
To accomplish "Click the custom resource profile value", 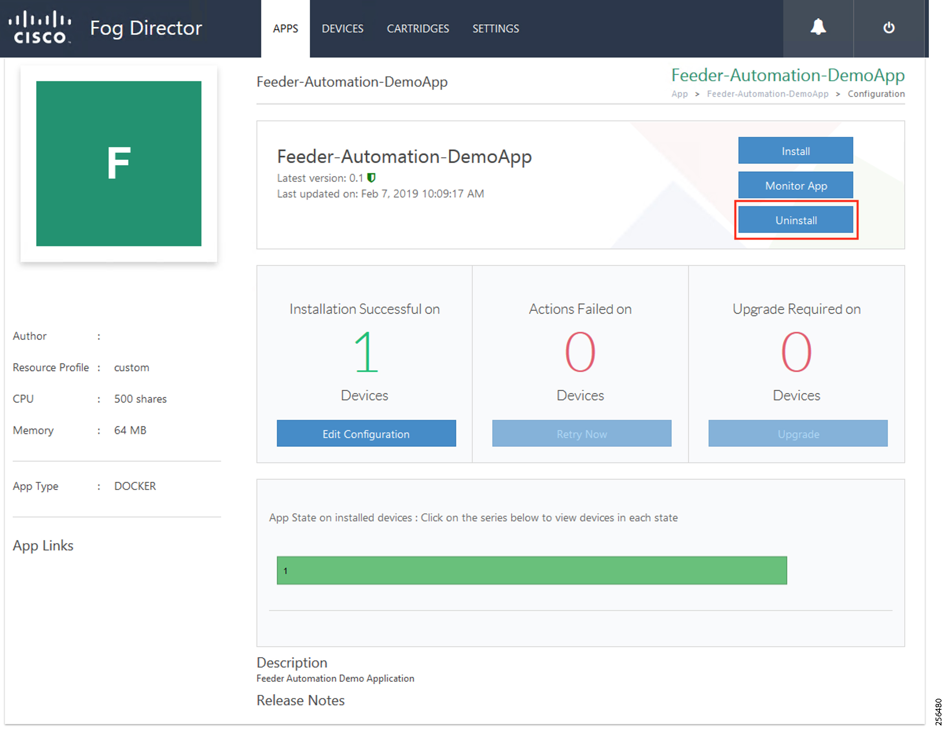I will [x=131, y=367].
